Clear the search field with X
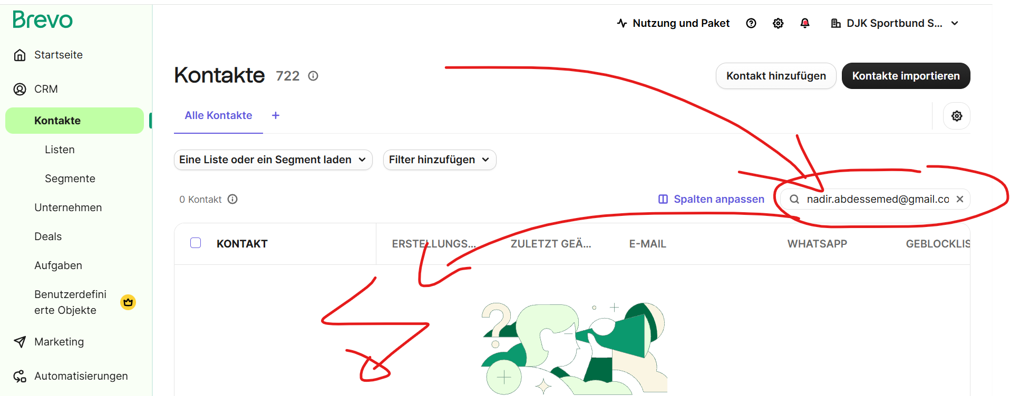 [960, 199]
